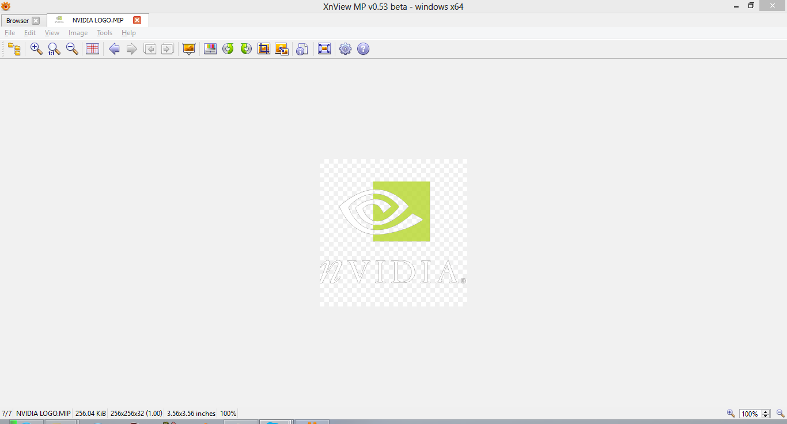Click NVIDIA LOGO.MIP filename in status bar
Image resolution: width=787 pixels, height=424 pixels.
coord(43,414)
